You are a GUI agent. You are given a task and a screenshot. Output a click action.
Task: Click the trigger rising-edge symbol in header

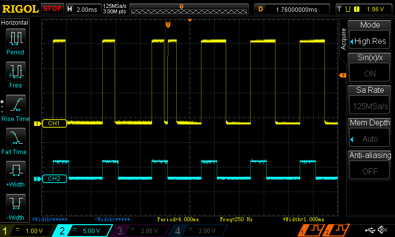(x=348, y=9)
